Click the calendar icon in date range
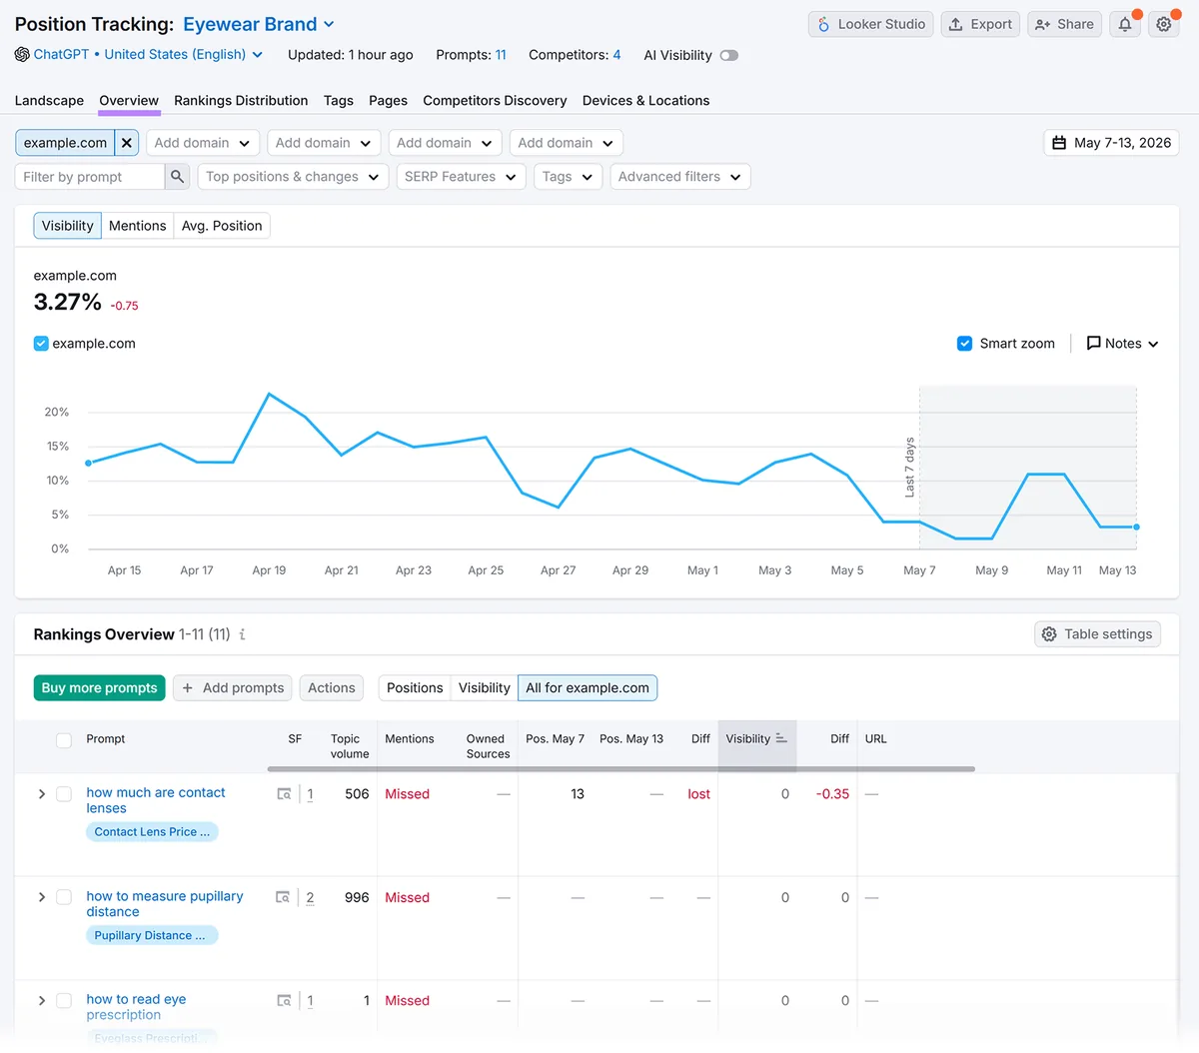 click(1059, 143)
